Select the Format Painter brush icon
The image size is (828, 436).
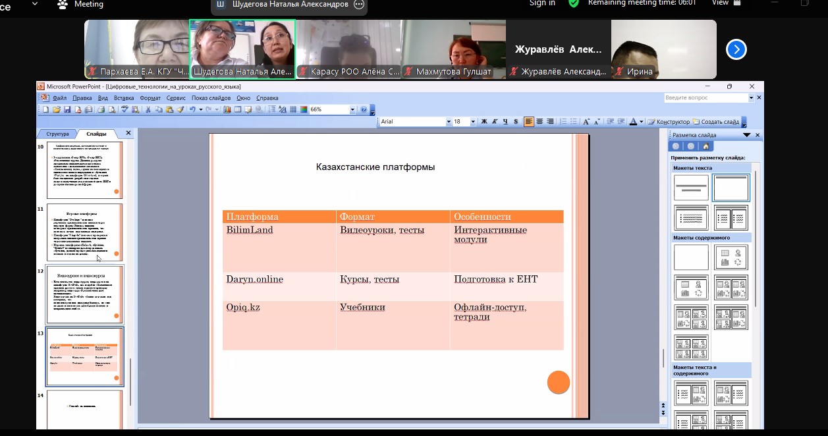coord(180,110)
